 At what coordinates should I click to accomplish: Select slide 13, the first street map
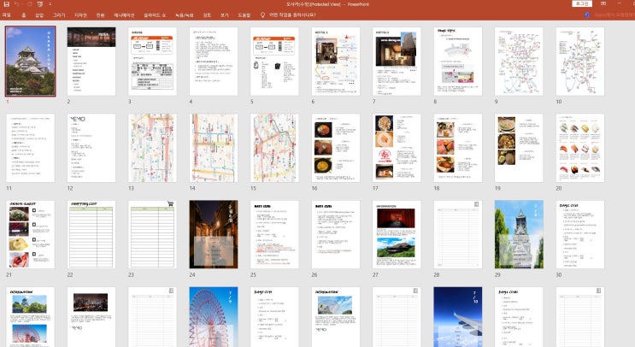pos(152,148)
